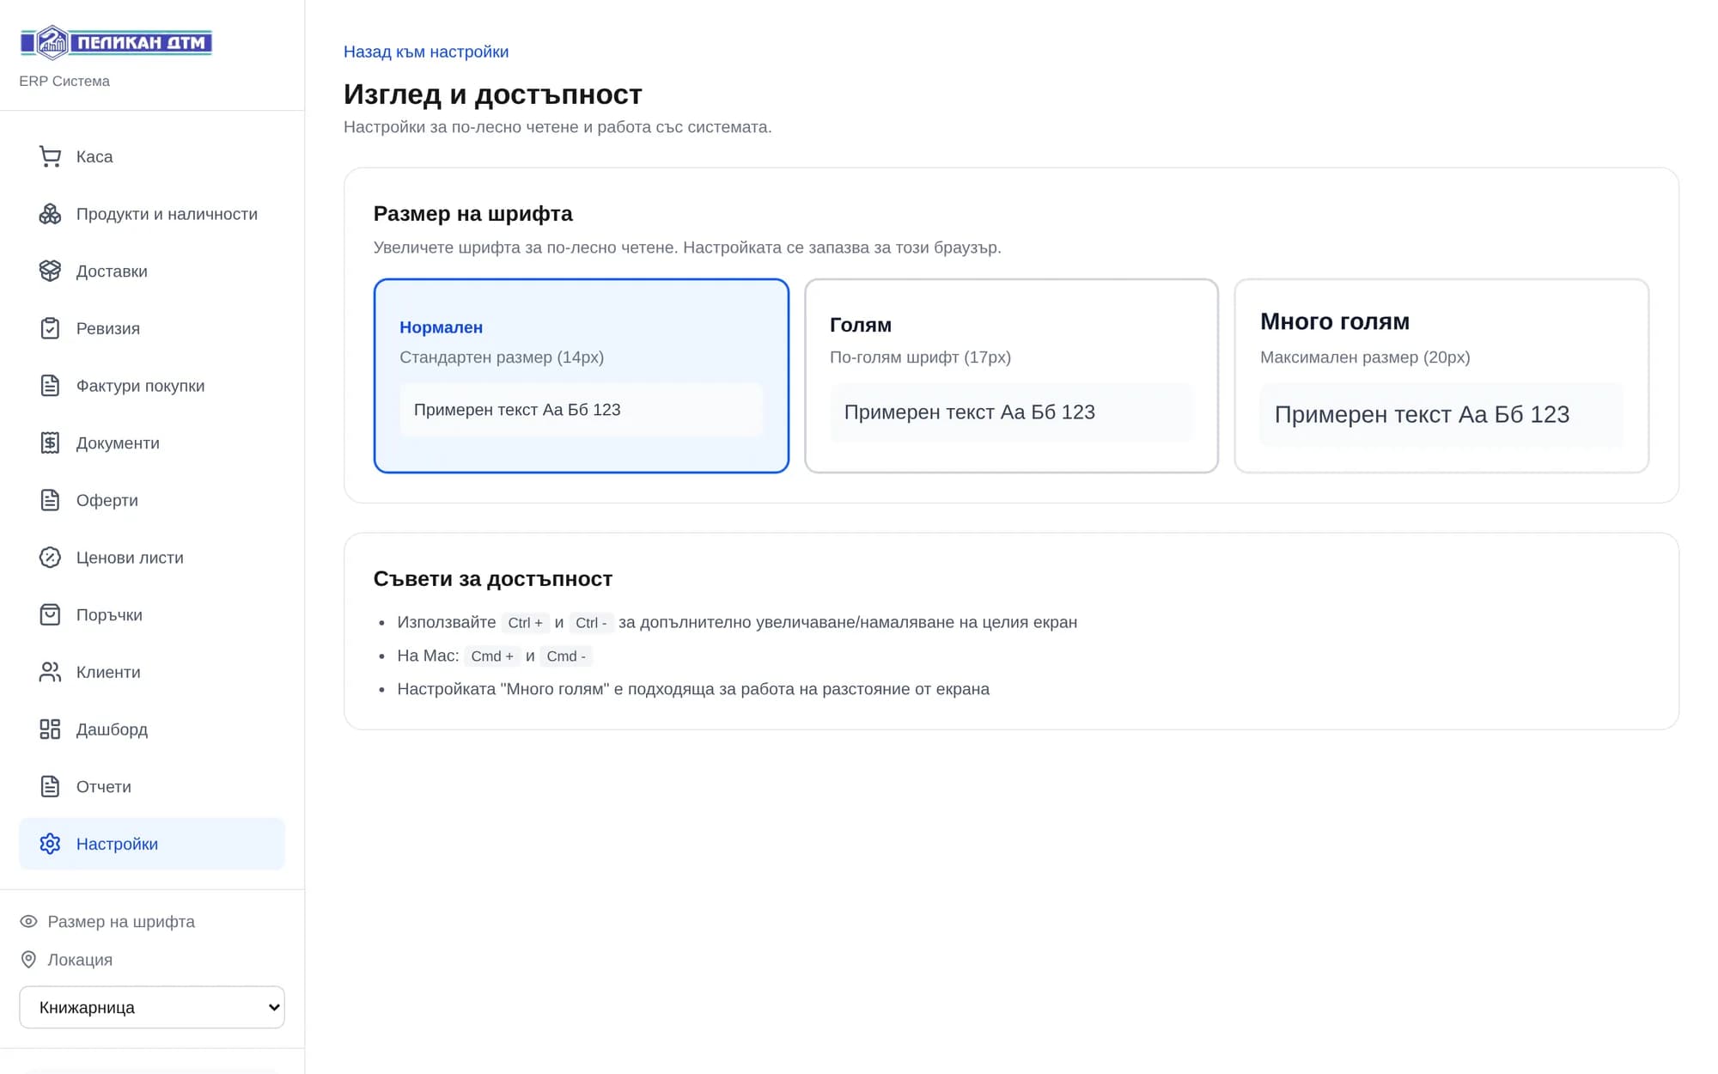Open the Фактури покупки page
This screenshot has height=1074, width=1718.
[x=152, y=386]
